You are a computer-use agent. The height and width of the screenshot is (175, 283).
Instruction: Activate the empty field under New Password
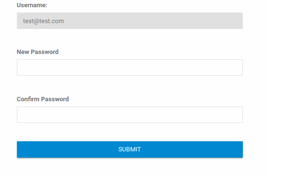pos(130,67)
